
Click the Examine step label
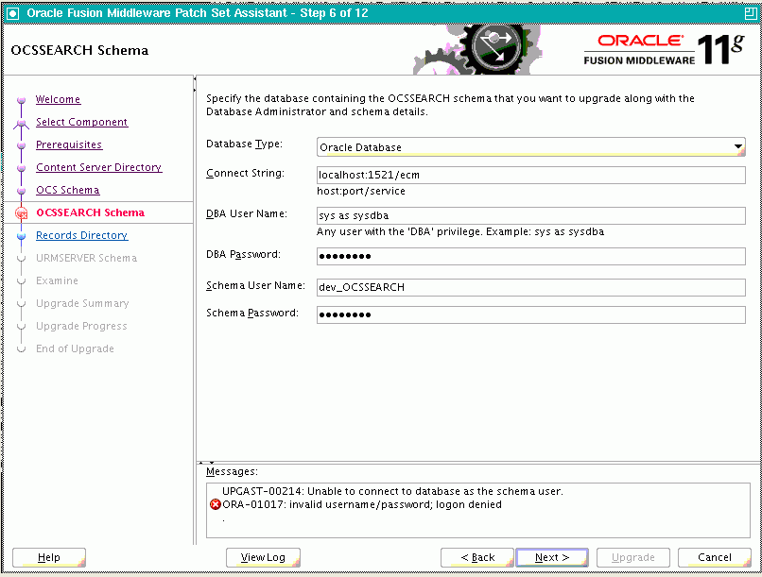click(57, 281)
